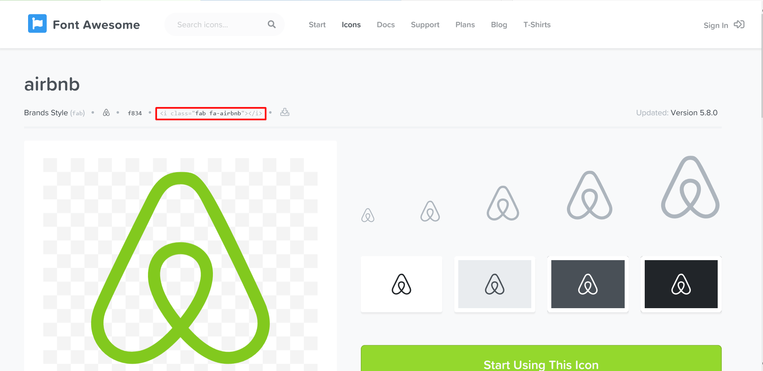Open the Icons menu item
This screenshot has width=763, height=371.
click(x=351, y=25)
